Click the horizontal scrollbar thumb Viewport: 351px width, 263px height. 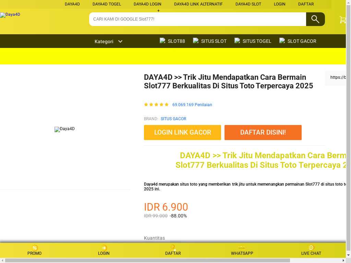[147, 261]
